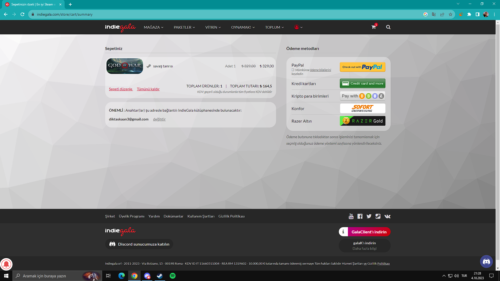Click the Şirket footer link

[110, 216]
